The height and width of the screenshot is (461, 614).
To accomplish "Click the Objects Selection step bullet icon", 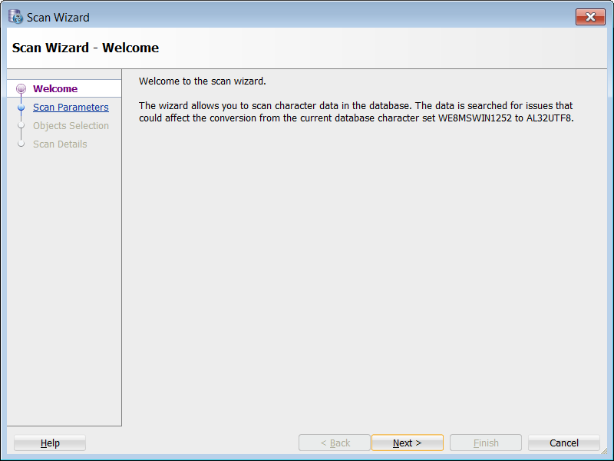I will [x=21, y=126].
